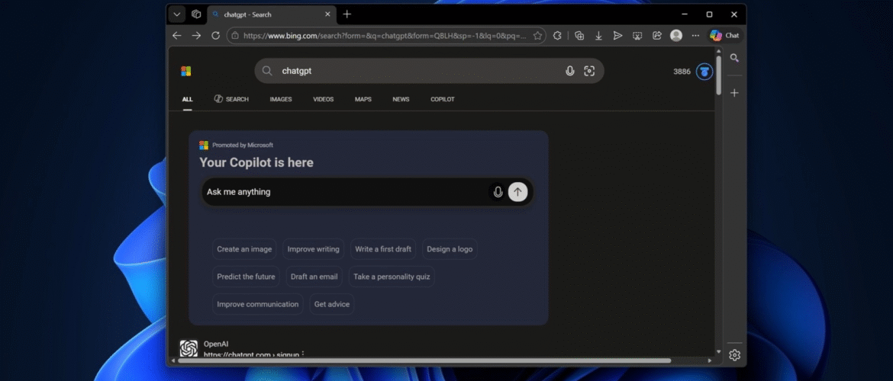Switch to the NEWS tab
The height and width of the screenshot is (381, 893).
(x=401, y=100)
